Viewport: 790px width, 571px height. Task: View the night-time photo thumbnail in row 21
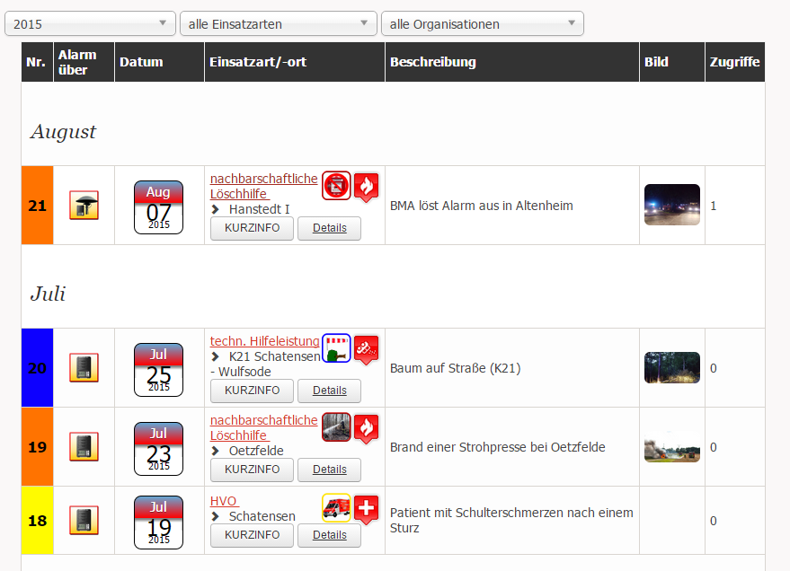[x=671, y=205]
